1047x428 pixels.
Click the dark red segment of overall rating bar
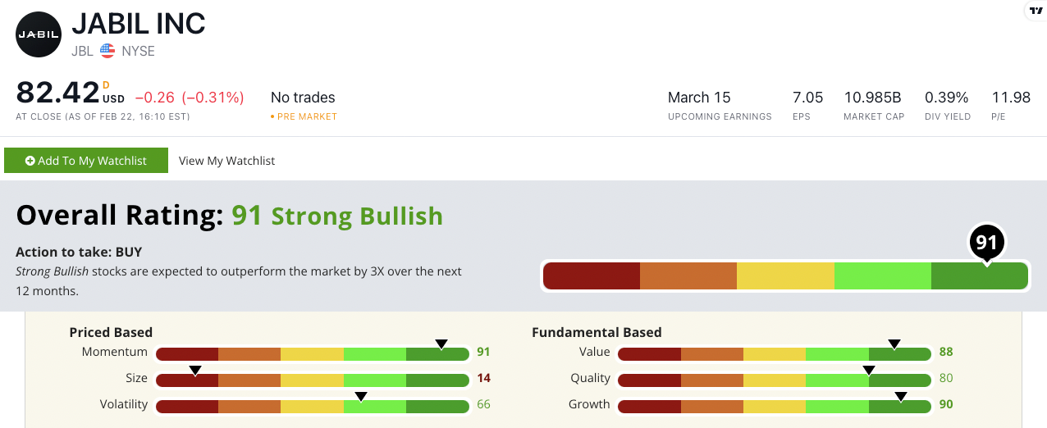(592, 275)
